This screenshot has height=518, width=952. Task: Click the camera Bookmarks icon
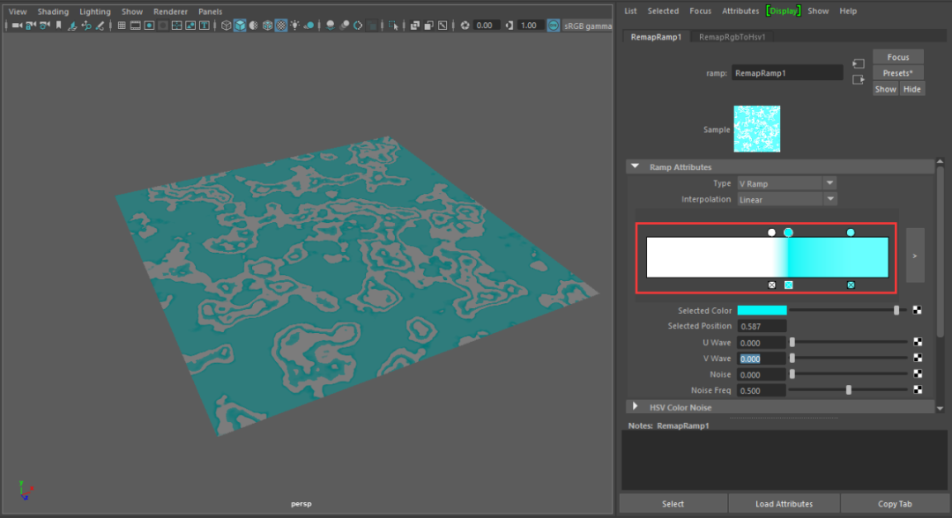[x=59, y=26]
